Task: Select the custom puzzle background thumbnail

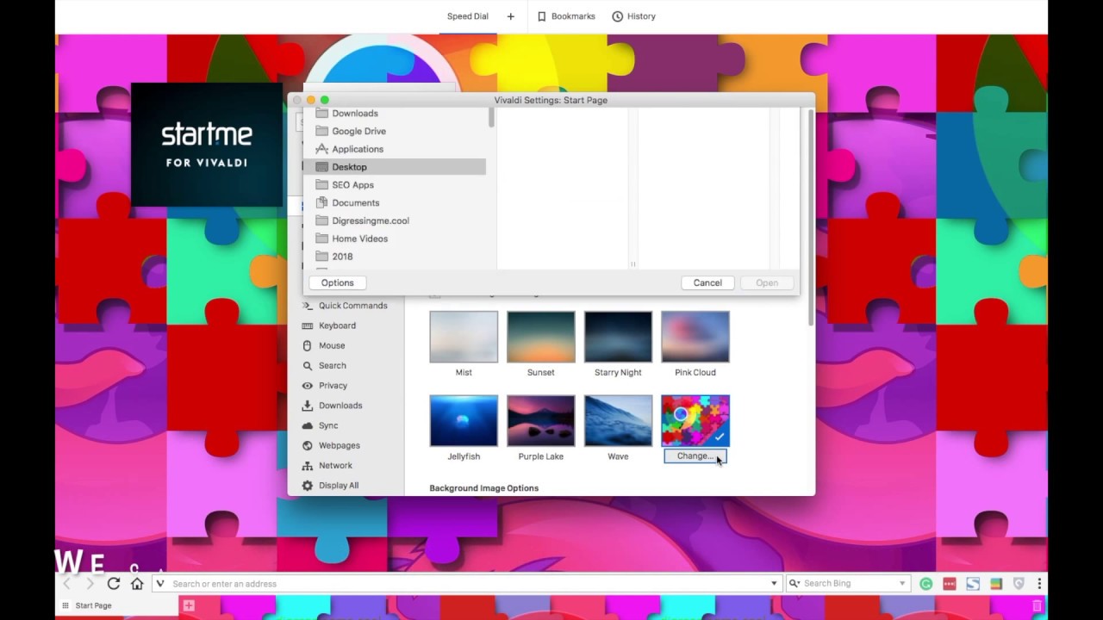Action: point(695,421)
